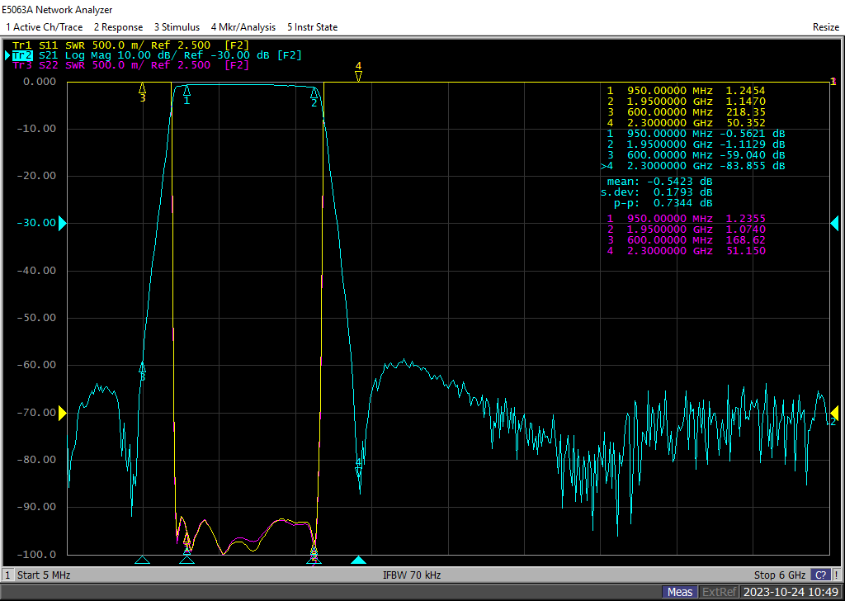Screen dimensions: 845x601
Task: Click the C? calibration status indicator
Action: tap(820, 575)
